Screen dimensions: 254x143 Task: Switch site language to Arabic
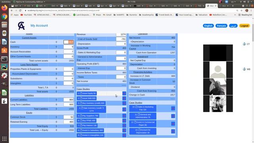[233, 26]
